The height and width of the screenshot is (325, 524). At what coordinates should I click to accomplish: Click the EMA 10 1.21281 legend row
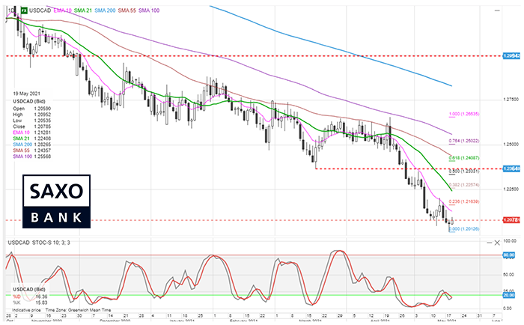point(31,133)
